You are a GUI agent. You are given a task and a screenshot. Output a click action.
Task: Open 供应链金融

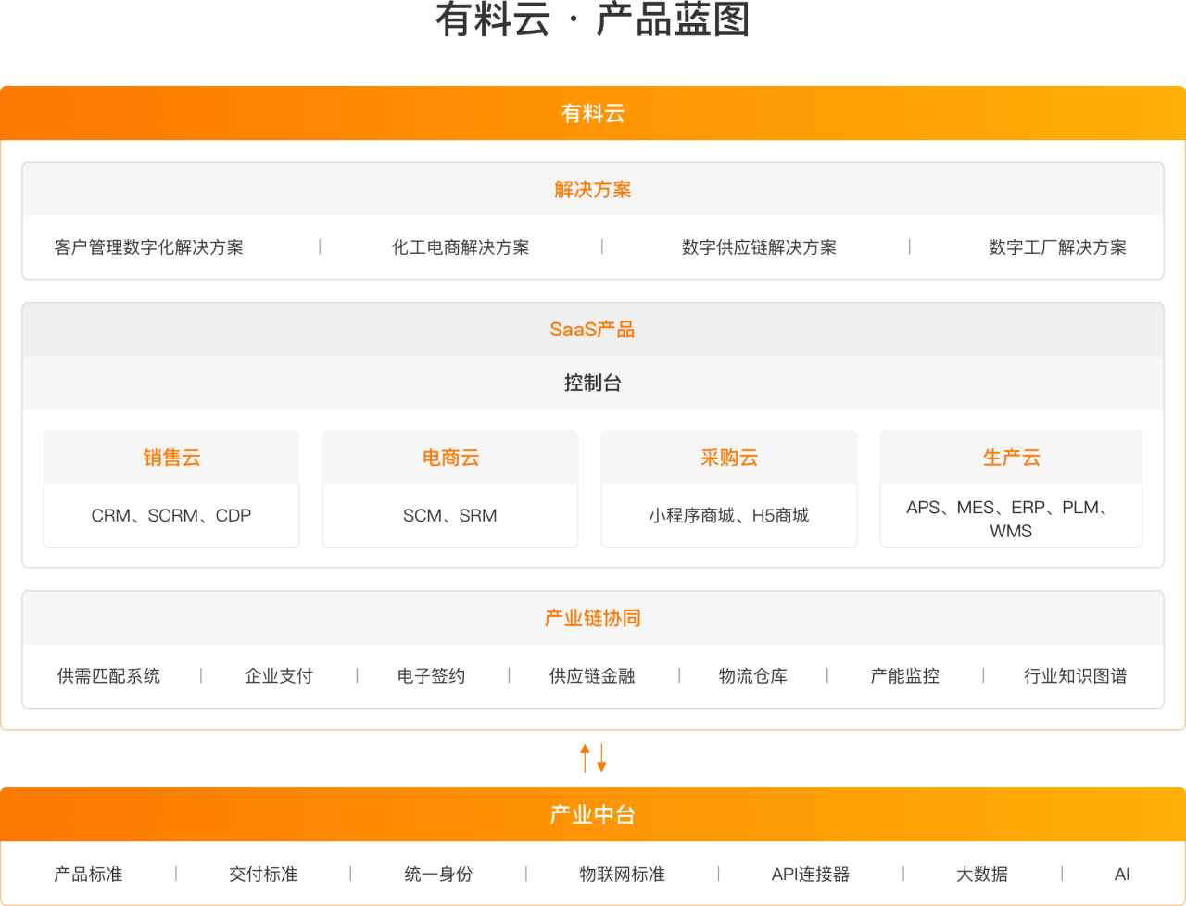coord(593,676)
